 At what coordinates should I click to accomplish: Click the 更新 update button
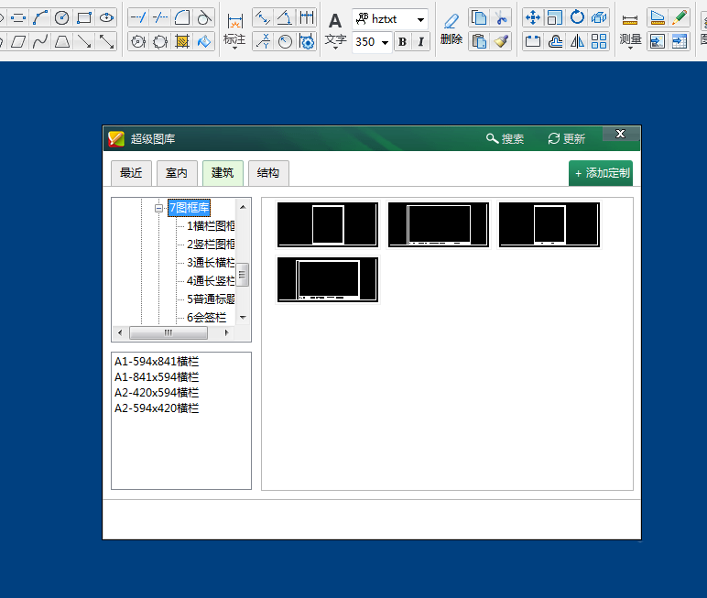(566, 139)
